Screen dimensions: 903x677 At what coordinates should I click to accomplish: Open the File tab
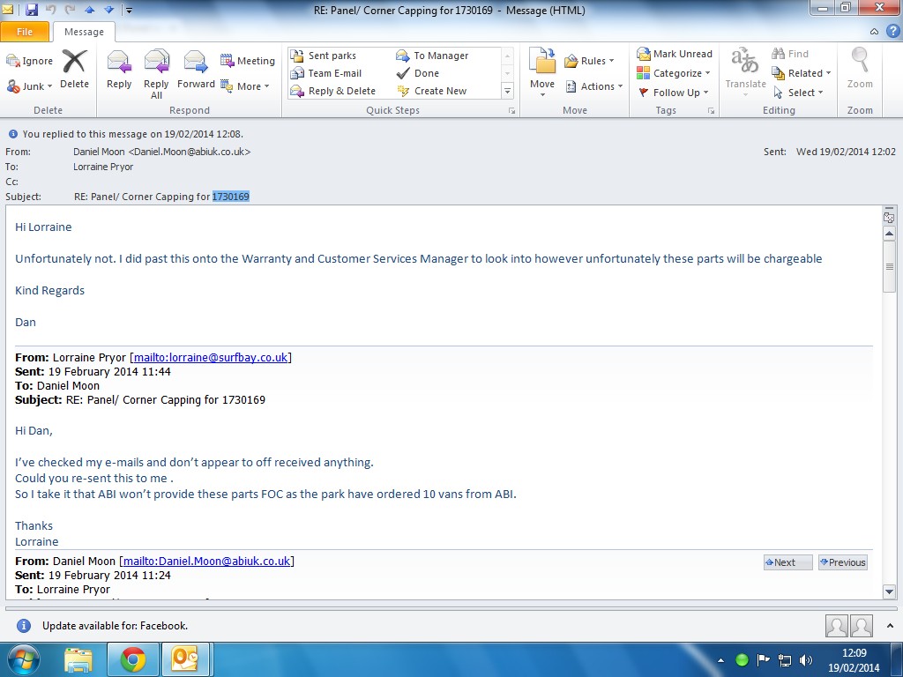[24, 32]
